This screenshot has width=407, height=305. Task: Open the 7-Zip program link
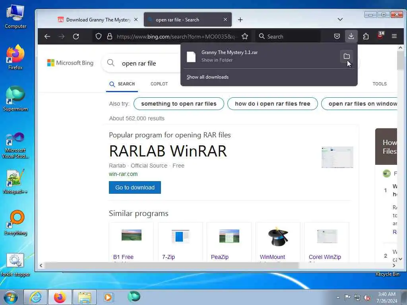click(169, 257)
